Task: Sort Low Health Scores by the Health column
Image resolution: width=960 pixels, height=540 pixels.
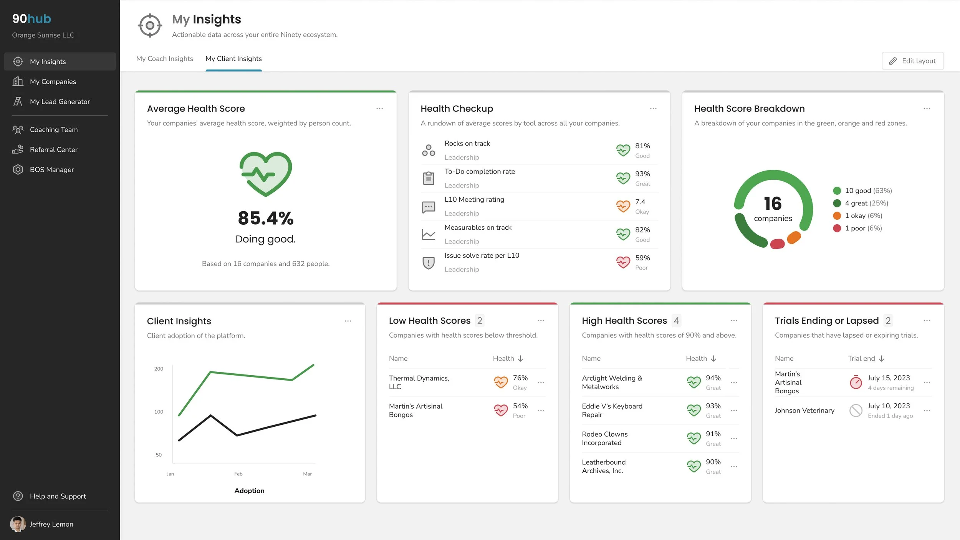Action: [x=508, y=358]
